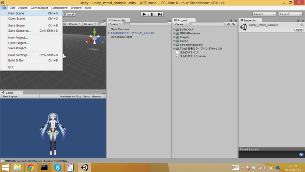Switch to the Hierarchy tab
The image size is (305, 172).
119,20
